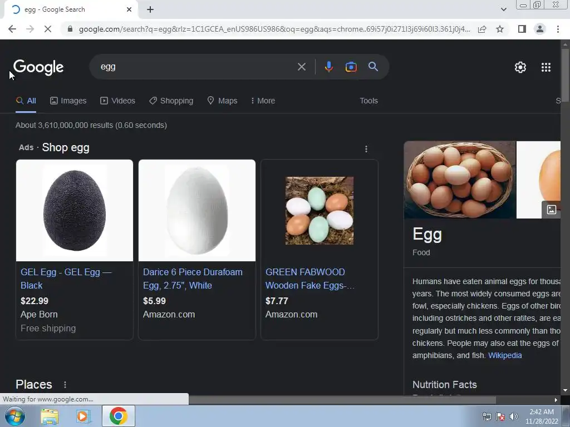Viewport: 570px width, 427px height.
Task: Open the basket of eggs photo
Action: tap(460, 180)
